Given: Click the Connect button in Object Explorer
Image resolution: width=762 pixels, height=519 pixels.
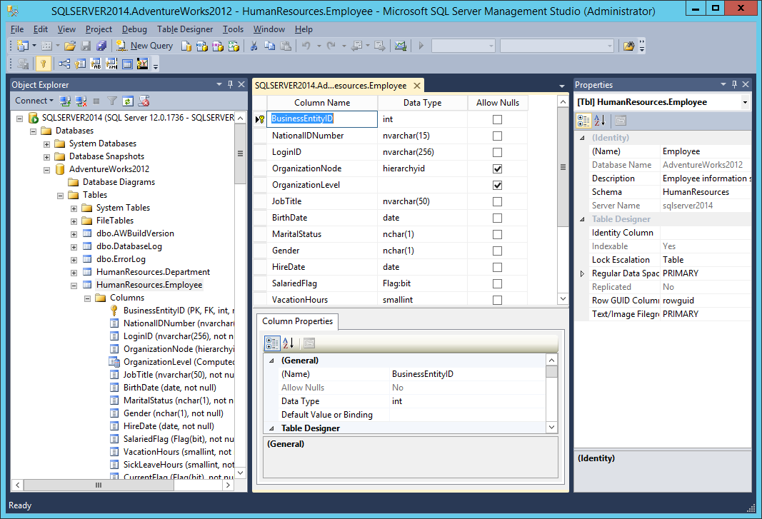Looking at the screenshot, I should tap(32, 100).
